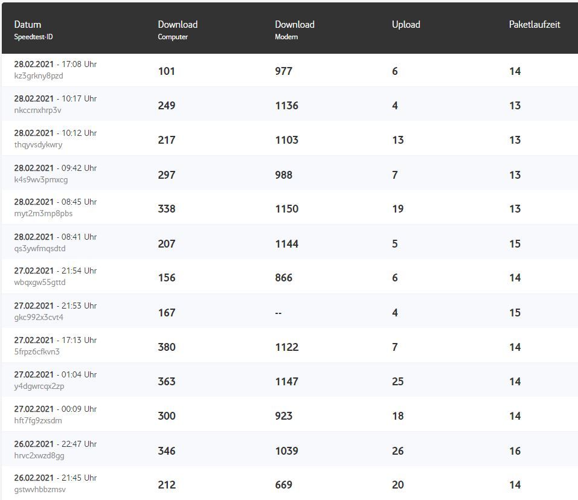This screenshot has height=500, width=578.
Task: Select Speedtest-ID thqyvsdykwry
Action: click(38, 145)
